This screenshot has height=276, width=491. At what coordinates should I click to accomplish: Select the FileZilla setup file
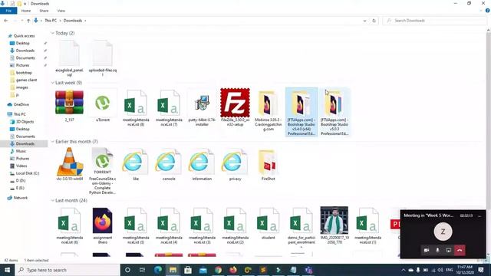point(236,107)
